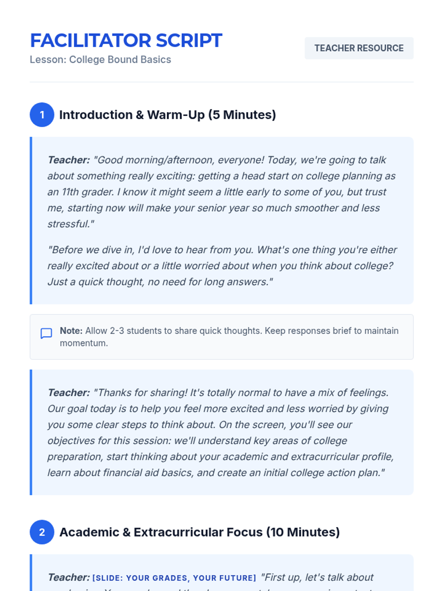Screen dimensions: 443x591
Task: Click the number 1 circle badge
Action: coord(42,115)
